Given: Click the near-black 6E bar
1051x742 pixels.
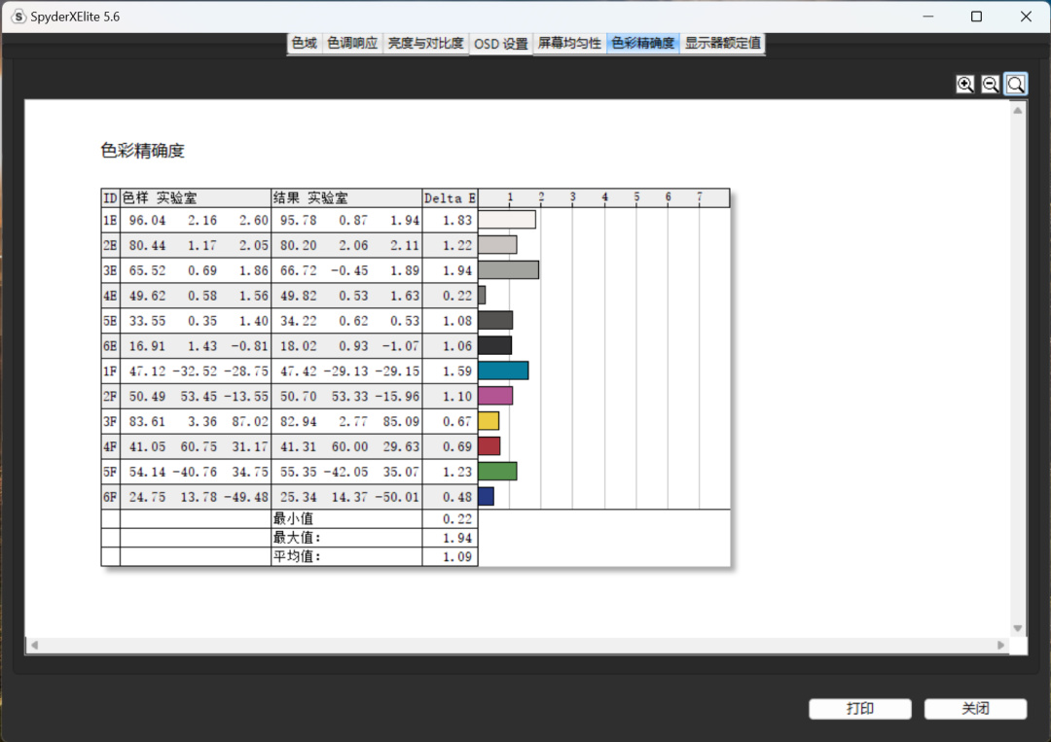Looking at the screenshot, I should tap(494, 345).
